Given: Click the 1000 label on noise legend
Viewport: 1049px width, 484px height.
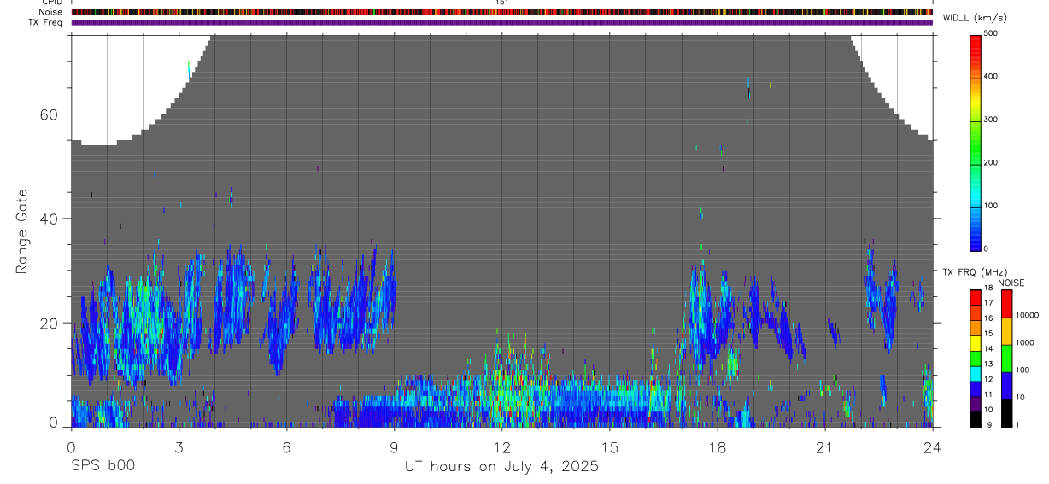Looking at the screenshot, I should click(1024, 342).
